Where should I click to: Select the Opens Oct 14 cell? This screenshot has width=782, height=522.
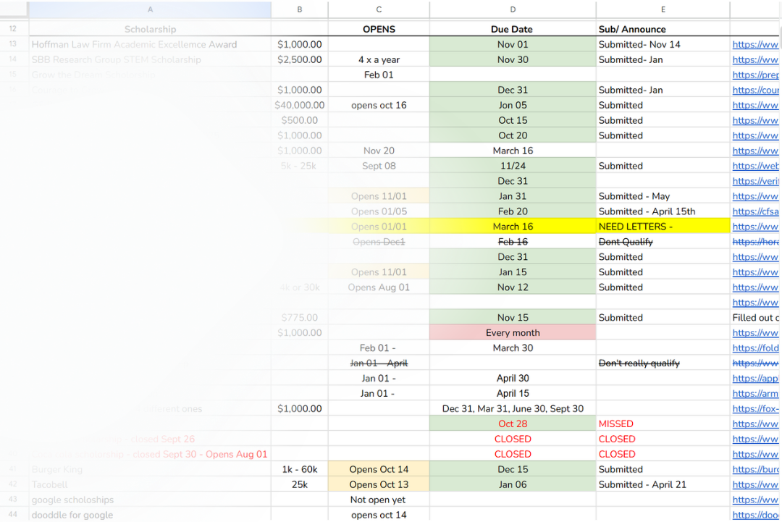pyautogui.click(x=379, y=469)
